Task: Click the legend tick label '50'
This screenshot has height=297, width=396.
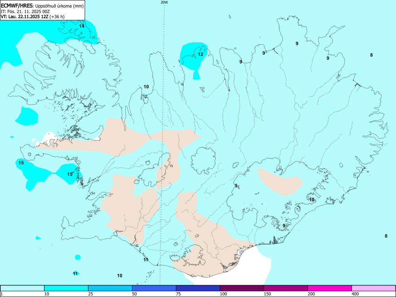Action: pyautogui.click(x=135, y=294)
